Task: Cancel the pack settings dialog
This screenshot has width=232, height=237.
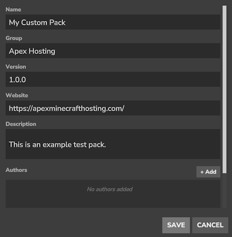Action: click(x=210, y=225)
